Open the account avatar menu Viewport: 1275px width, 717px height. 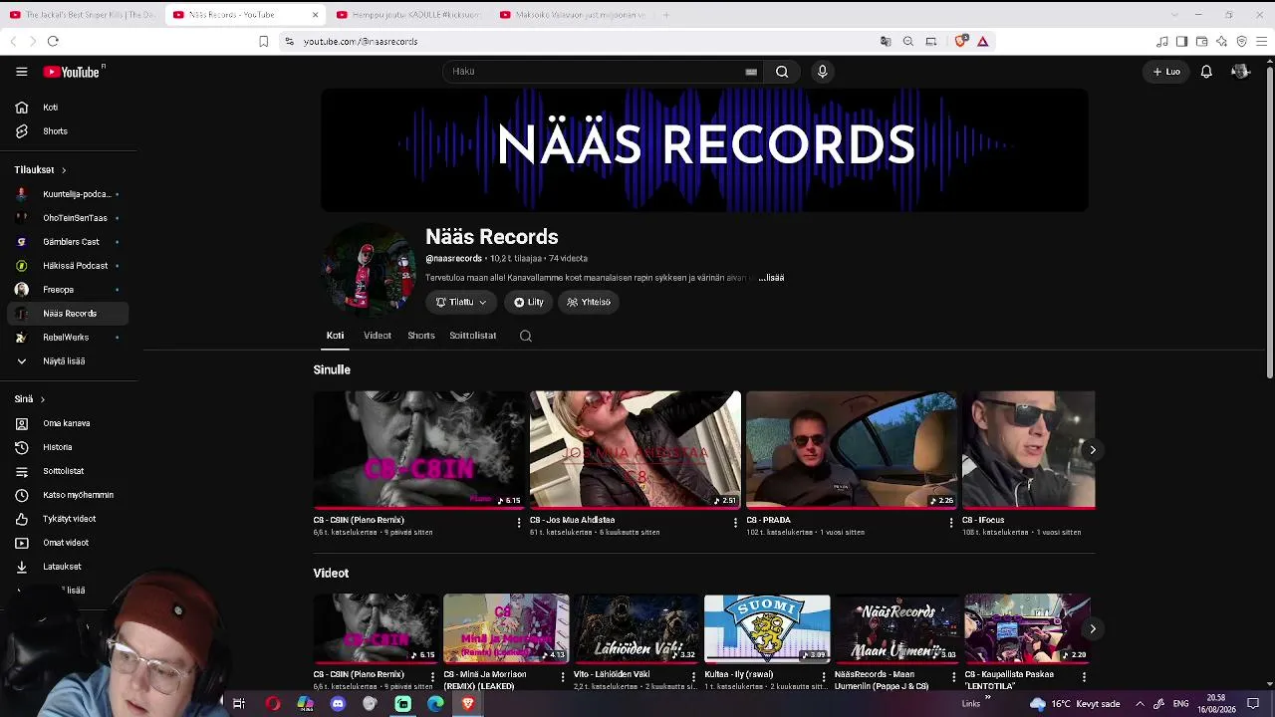coord(1240,72)
